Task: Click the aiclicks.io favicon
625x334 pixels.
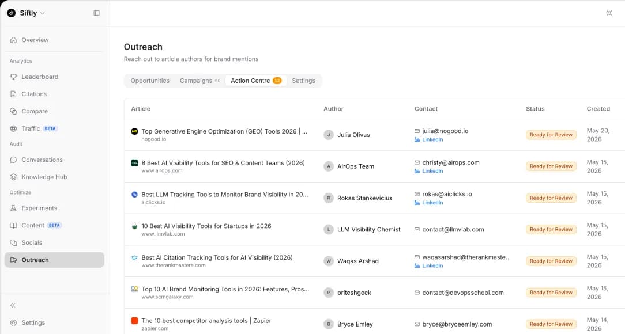Action: (135, 194)
